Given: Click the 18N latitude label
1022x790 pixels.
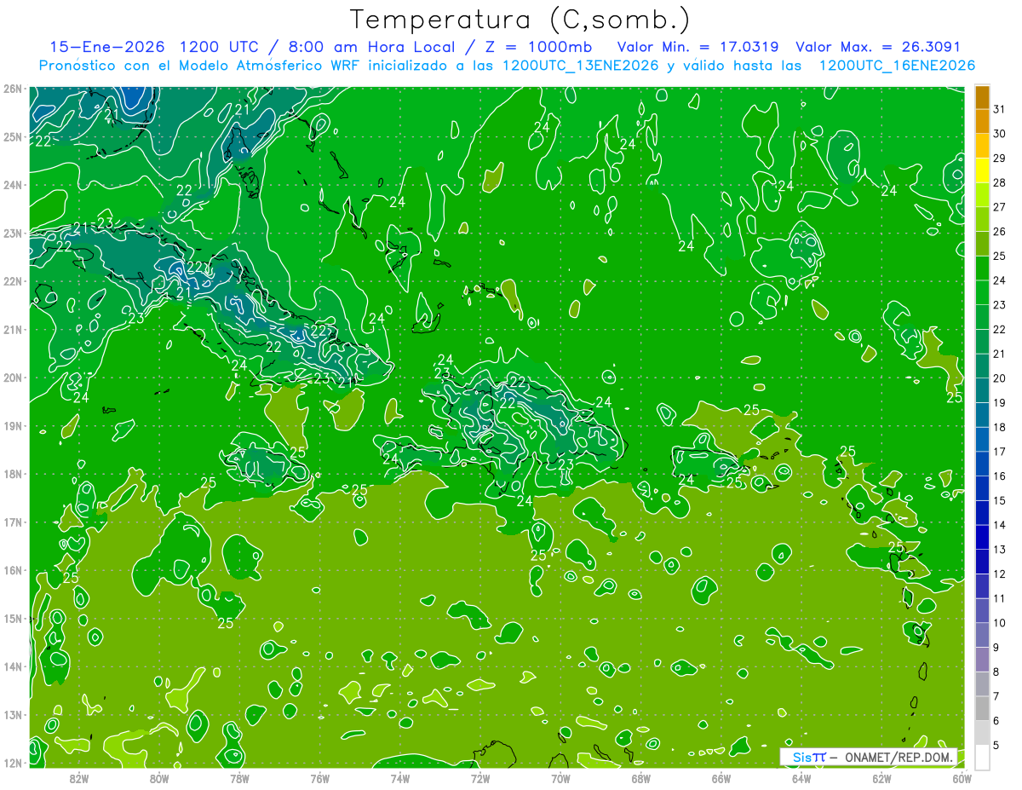Looking at the screenshot, I should [x=13, y=474].
